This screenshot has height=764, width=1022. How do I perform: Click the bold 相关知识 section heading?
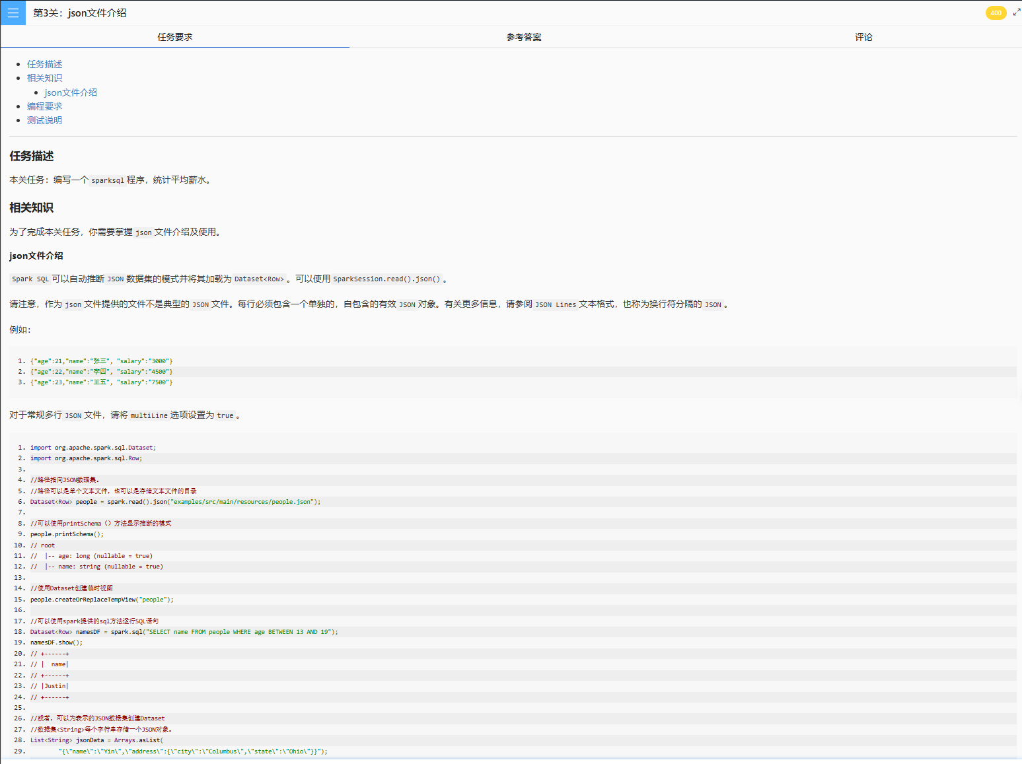click(32, 207)
